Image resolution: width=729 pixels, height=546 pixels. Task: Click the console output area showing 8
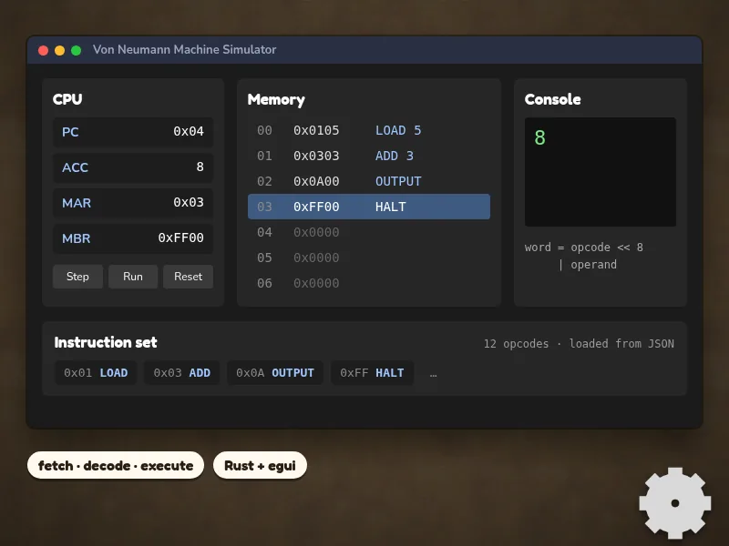[601, 172]
